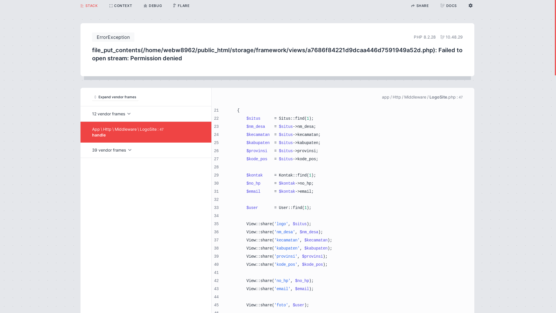
Task: Click the LogoSite.php file path link
Action: pos(422,97)
